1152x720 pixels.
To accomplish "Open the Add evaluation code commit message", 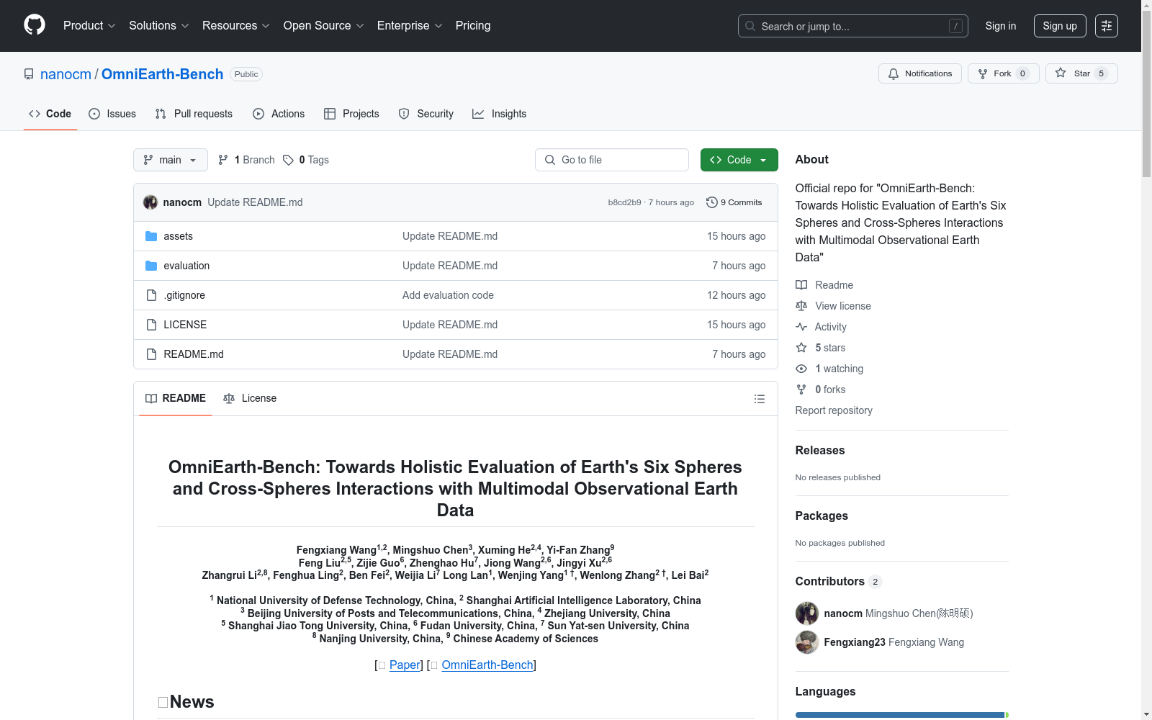I will (x=448, y=295).
